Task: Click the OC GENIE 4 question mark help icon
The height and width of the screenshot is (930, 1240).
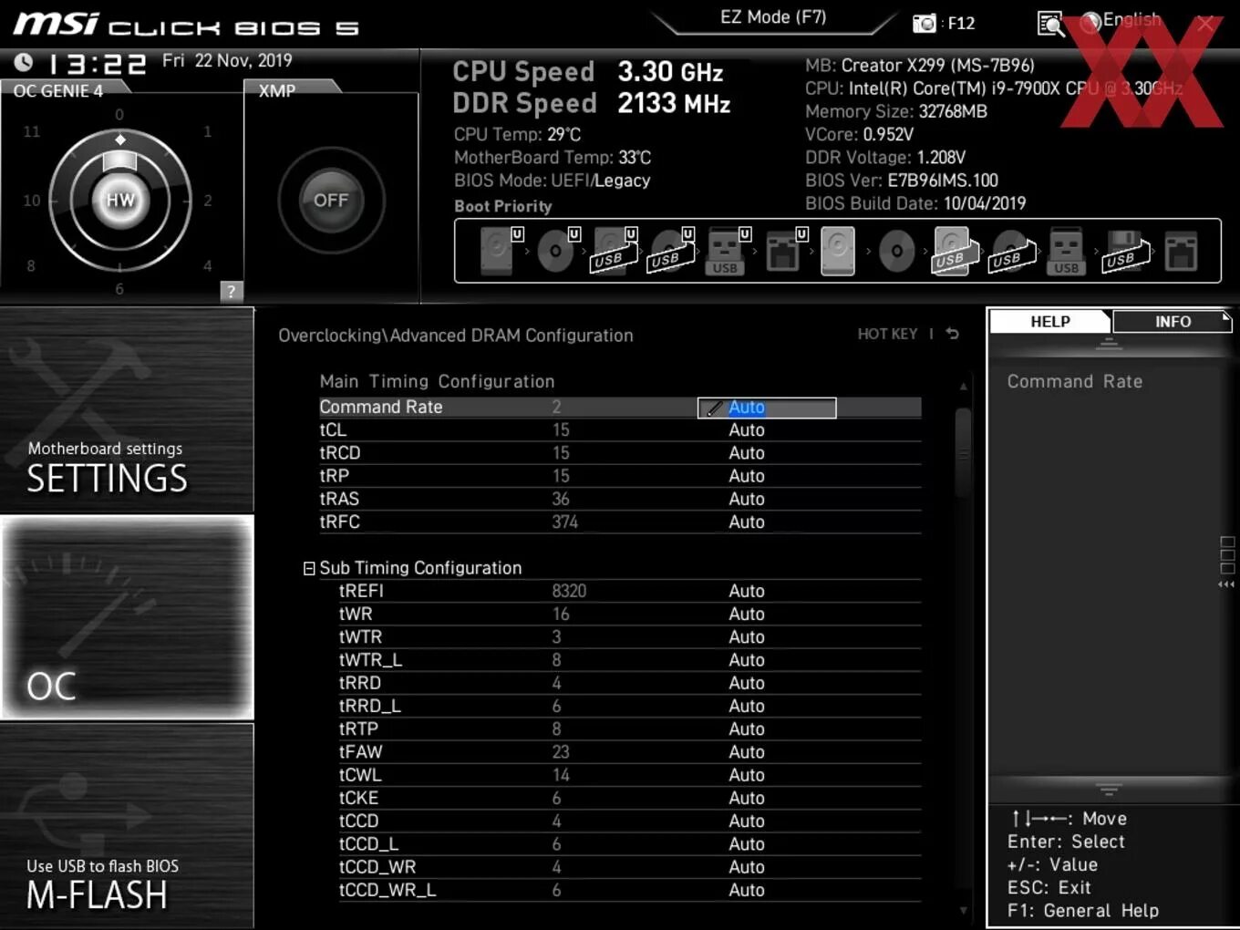Action: 232,291
